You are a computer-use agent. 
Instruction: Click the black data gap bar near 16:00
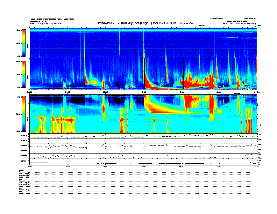coord(183,74)
